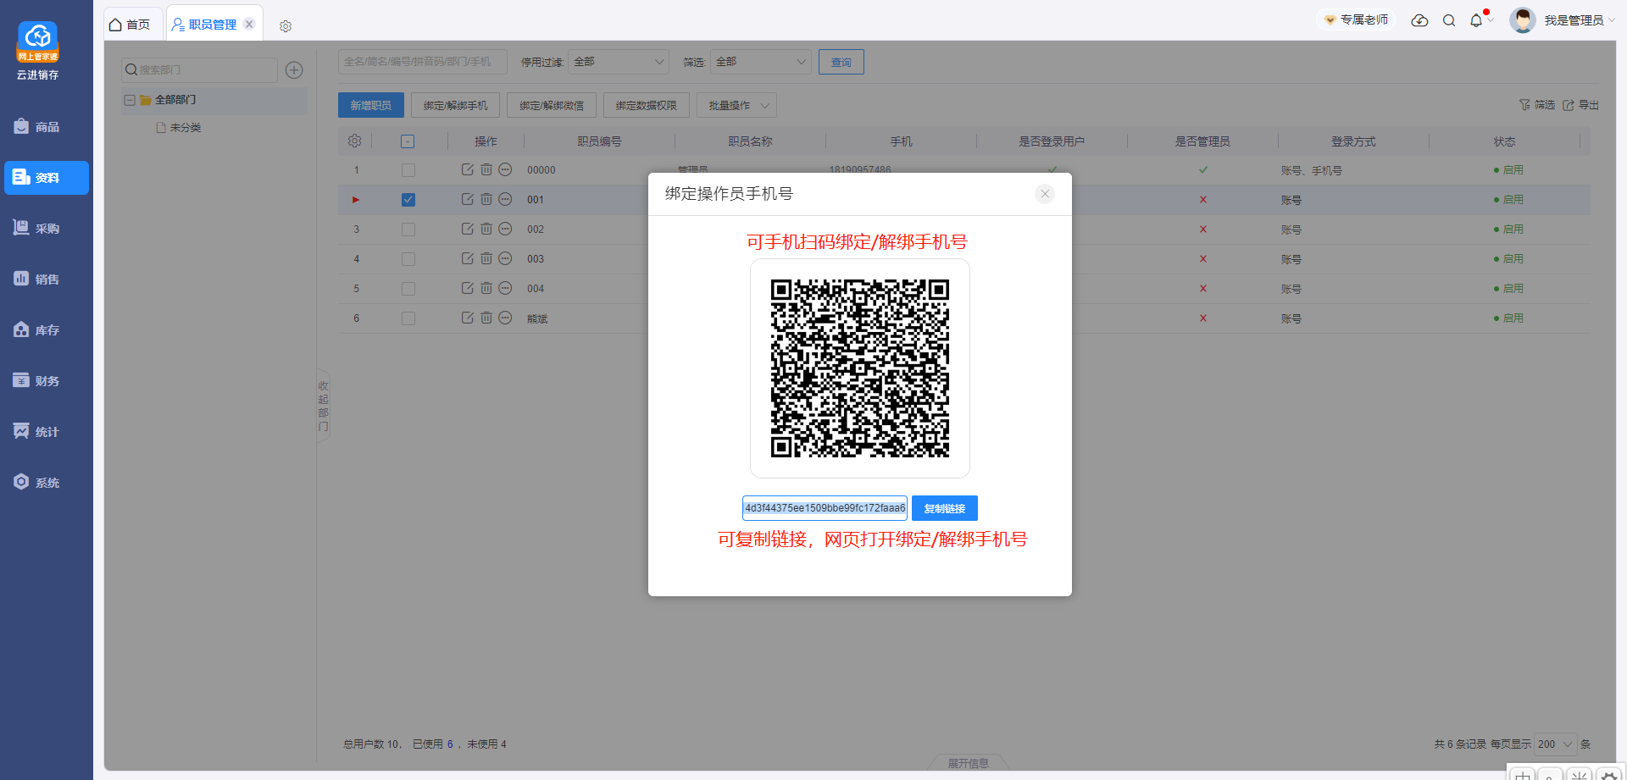The height and width of the screenshot is (780, 1627).
Task: Add a new department with plus icon
Action: coord(294,69)
